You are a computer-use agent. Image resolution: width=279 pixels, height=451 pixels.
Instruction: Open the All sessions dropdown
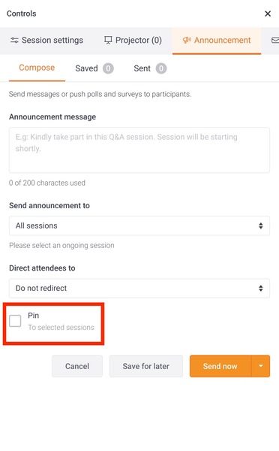139,225
